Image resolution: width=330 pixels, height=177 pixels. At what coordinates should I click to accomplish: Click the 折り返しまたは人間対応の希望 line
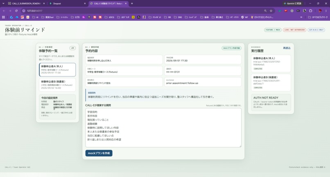pos(104,139)
